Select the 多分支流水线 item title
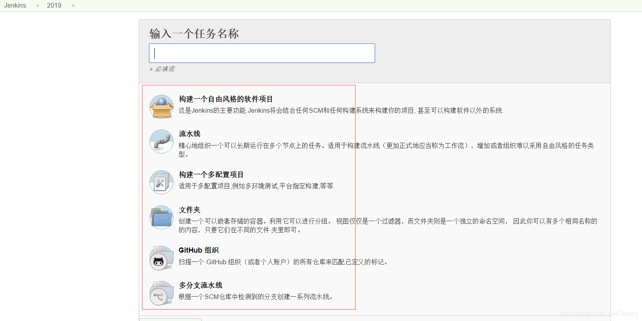Viewport: 642px width, 321px height. point(201,285)
